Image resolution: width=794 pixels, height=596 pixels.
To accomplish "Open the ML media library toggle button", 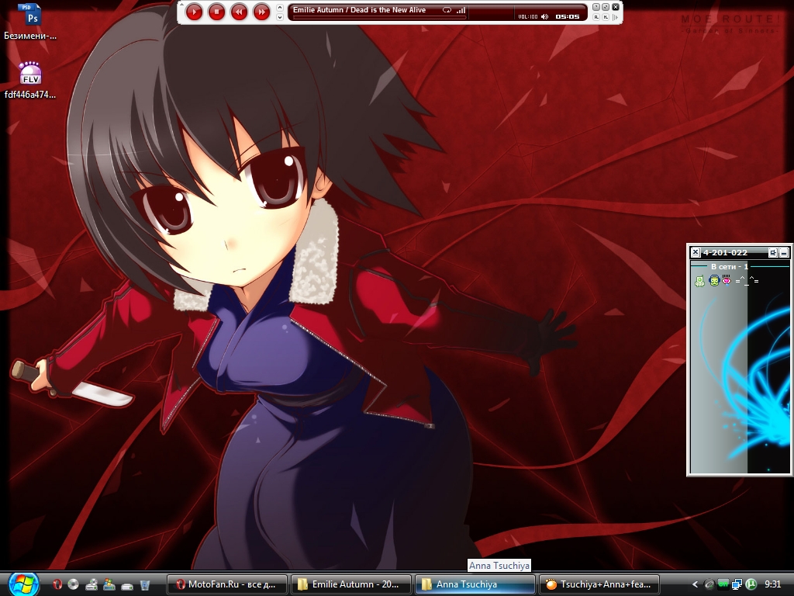I will [605, 17].
